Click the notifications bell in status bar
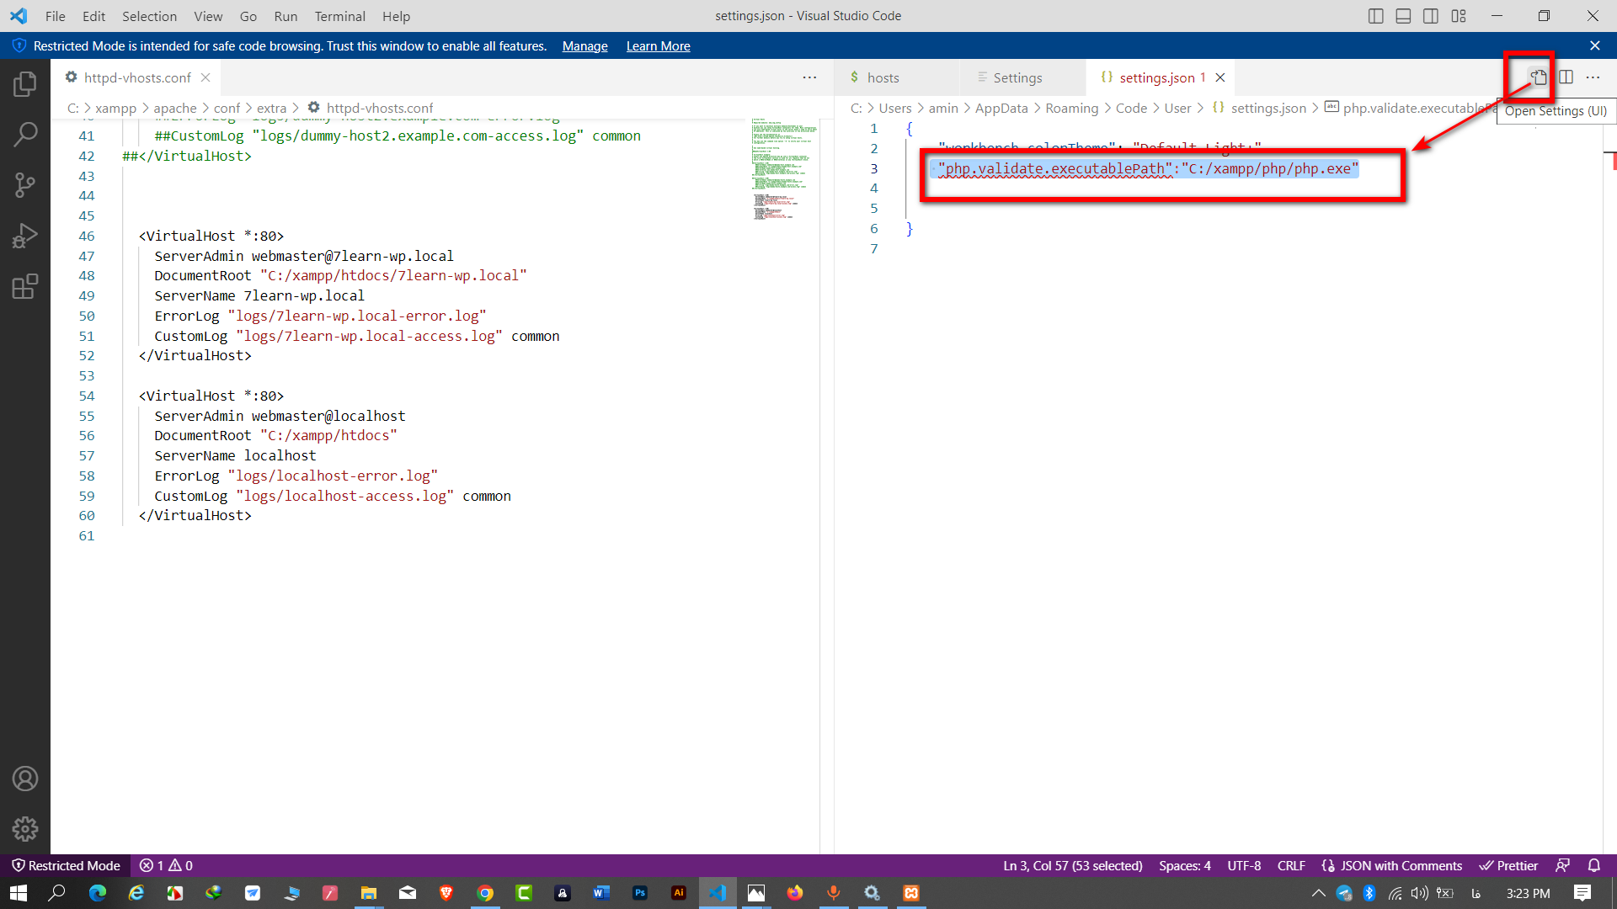 click(x=1593, y=865)
